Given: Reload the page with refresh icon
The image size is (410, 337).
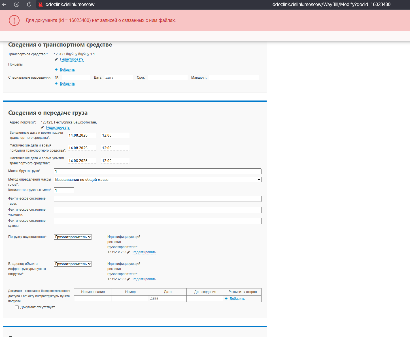Looking at the screenshot, I should [29, 4].
